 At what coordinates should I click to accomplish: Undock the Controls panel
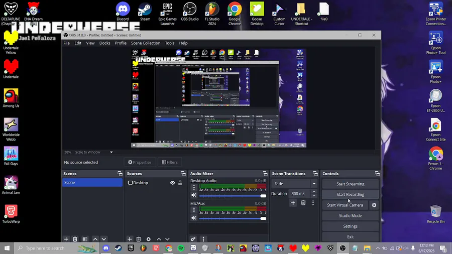pos(377,173)
